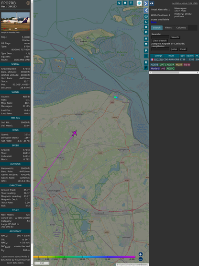Toggle the sidebar width double-arrow button

[x=152, y=3]
